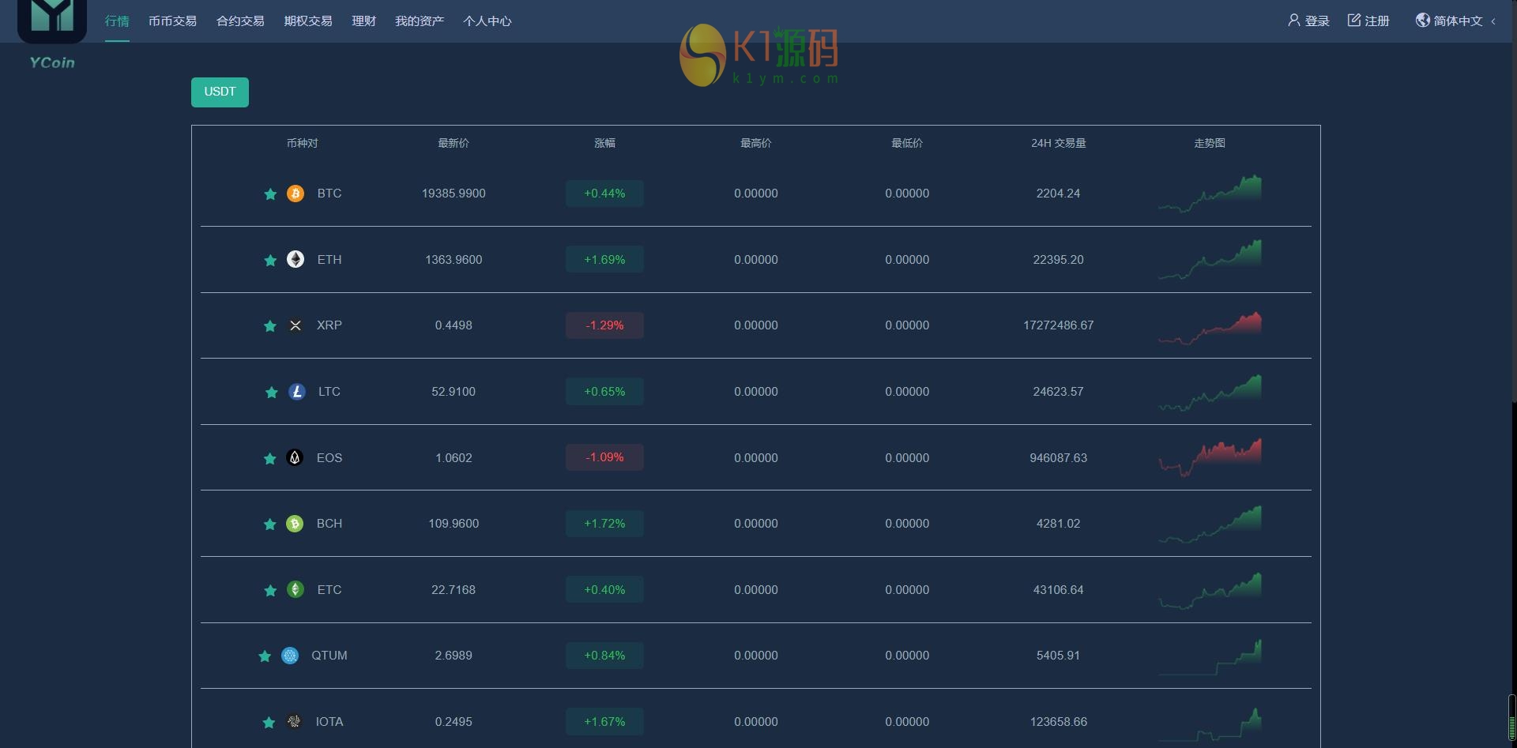The height and width of the screenshot is (748, 1517).
Task: Open the LTC trend chart thumbnail
Action: pos(1210,393)
